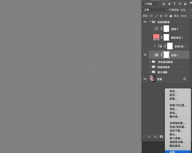192x153 pixels.
Task: Click the fx layer style icon
Action: (155, 137)
